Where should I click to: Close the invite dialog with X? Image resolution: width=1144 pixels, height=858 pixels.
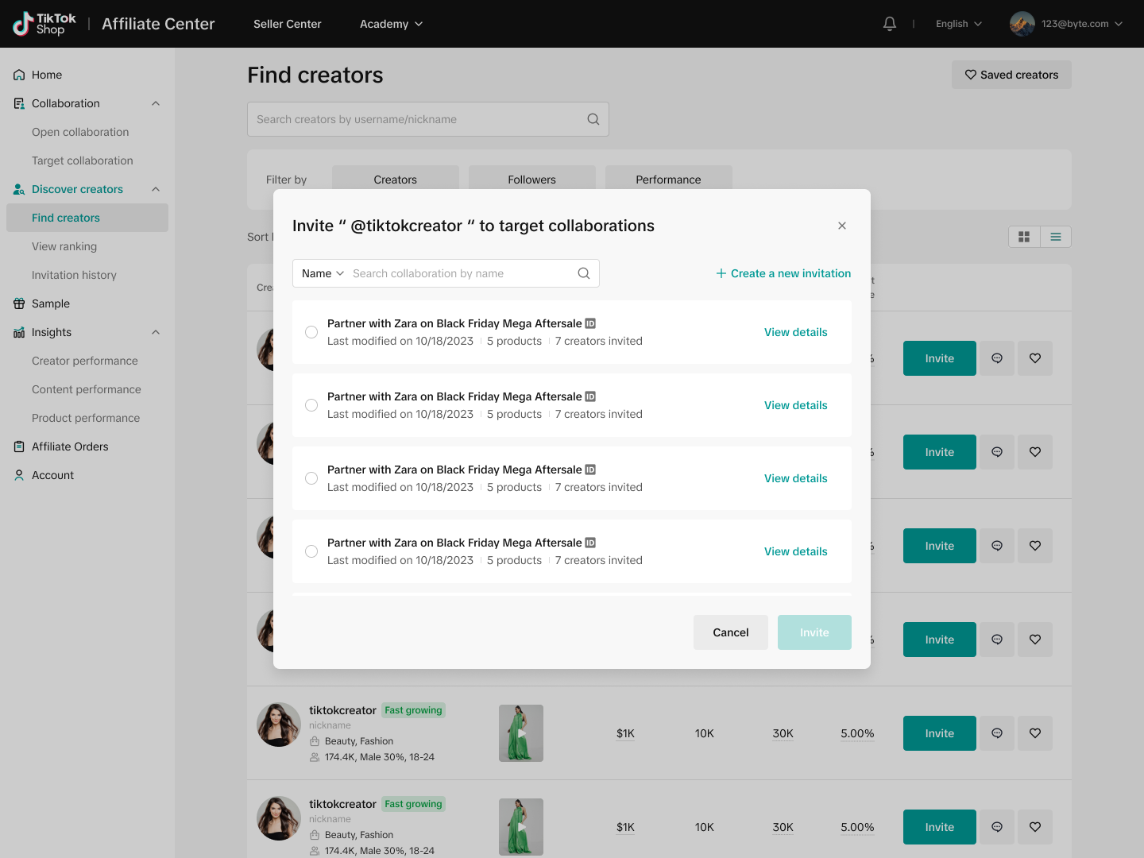(x=842, y=226)
